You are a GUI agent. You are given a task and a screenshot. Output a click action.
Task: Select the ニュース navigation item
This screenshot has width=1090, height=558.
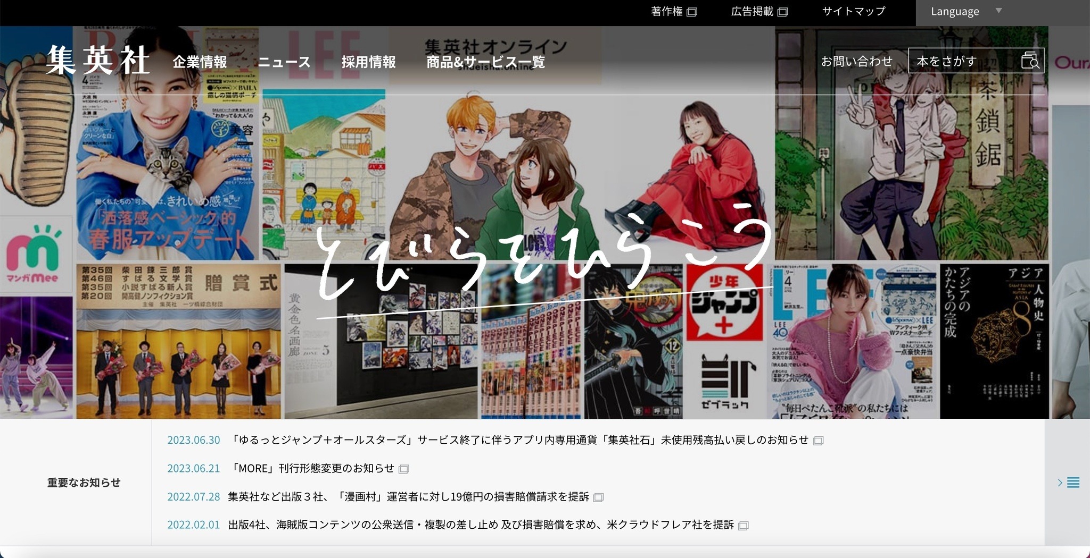[x=284, y=62]
